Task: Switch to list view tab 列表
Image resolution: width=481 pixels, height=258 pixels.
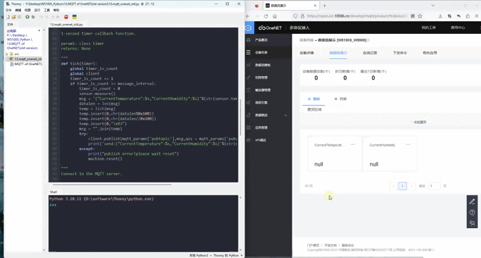Action: pyautogui.click(x=341, y=99)
